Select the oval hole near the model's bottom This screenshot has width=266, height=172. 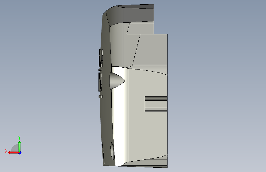pyautogui.click(x=112, y=151)
